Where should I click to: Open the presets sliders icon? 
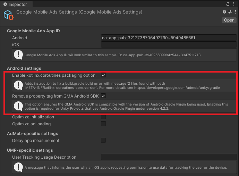tap(230, 12)
